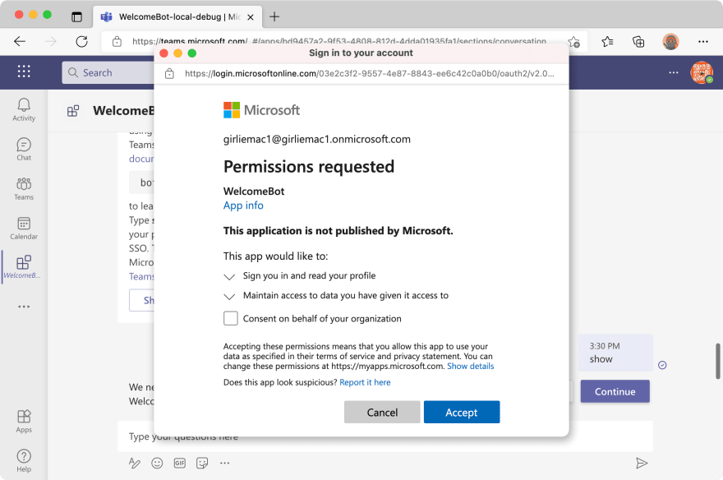Open the Calendar in Teams sidebar
This screenshot has width=723, height=480.
(24, 228)
